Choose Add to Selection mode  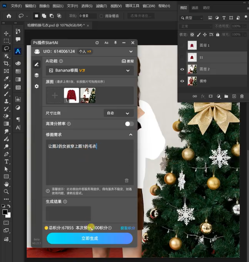(x=44, y=16)
